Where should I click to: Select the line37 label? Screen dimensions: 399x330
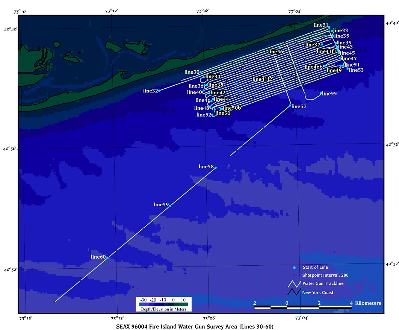(x=313, y=45)
